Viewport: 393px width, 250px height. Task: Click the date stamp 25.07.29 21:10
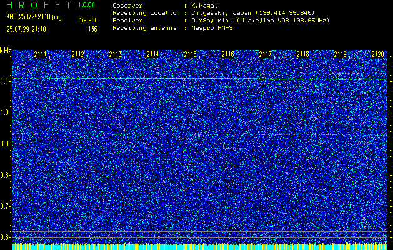tap(26, 29)
